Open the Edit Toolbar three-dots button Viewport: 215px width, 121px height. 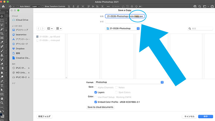click(2, 107)
